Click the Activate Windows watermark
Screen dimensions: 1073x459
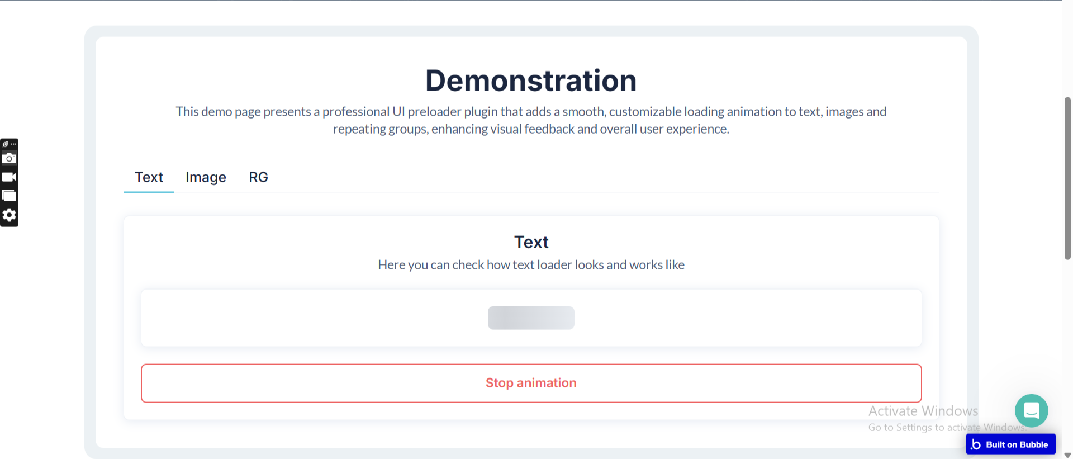coord(923,411)
